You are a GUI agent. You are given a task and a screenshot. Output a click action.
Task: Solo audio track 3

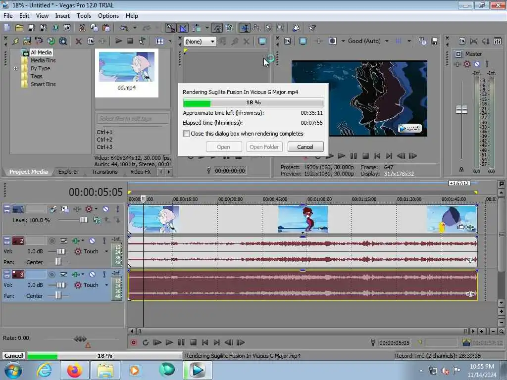pyautogui.click(x=104, y=274)
